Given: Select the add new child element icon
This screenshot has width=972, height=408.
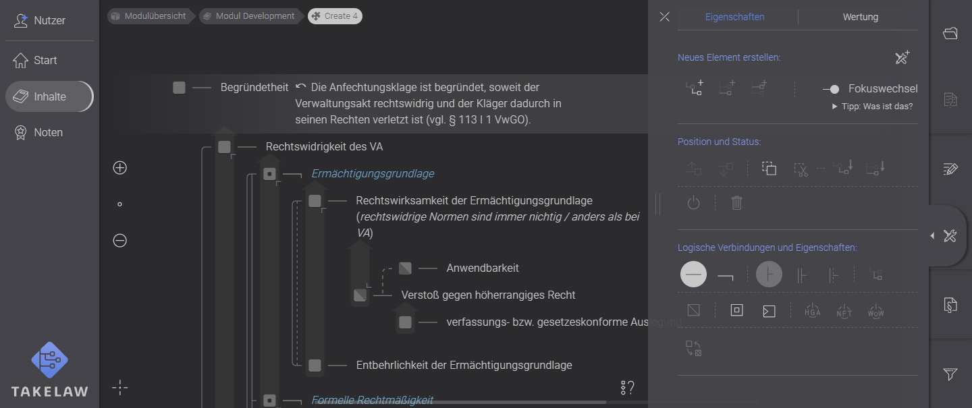Looking at the screenshot, I should pos(693,86).
